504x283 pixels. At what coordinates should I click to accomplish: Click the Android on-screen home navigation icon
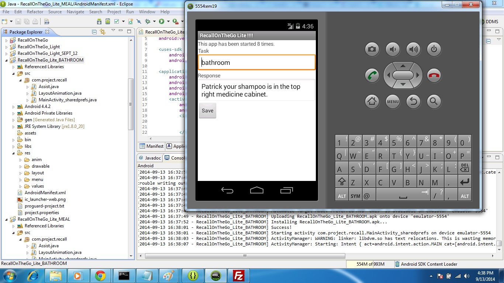pos(257,190)
